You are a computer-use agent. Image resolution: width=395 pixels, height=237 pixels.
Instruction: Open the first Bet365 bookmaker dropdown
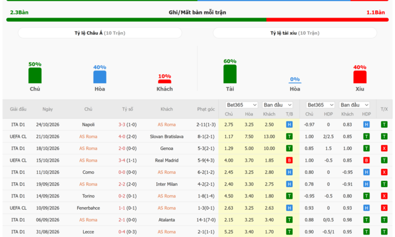coord(242,105)
